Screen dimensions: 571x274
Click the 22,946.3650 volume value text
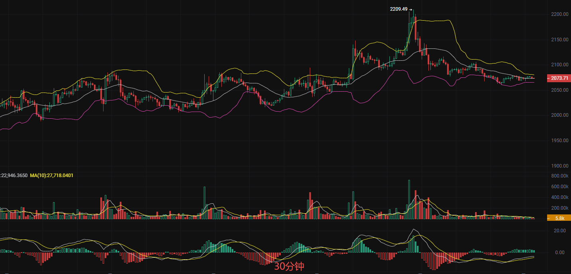tap(14, 175)
